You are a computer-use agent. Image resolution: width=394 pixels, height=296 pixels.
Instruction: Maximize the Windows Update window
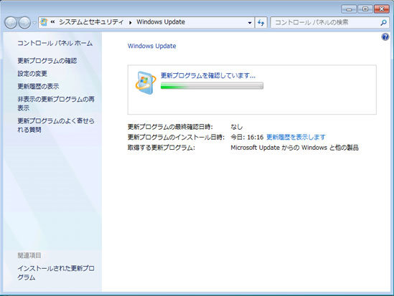point(365,9)
